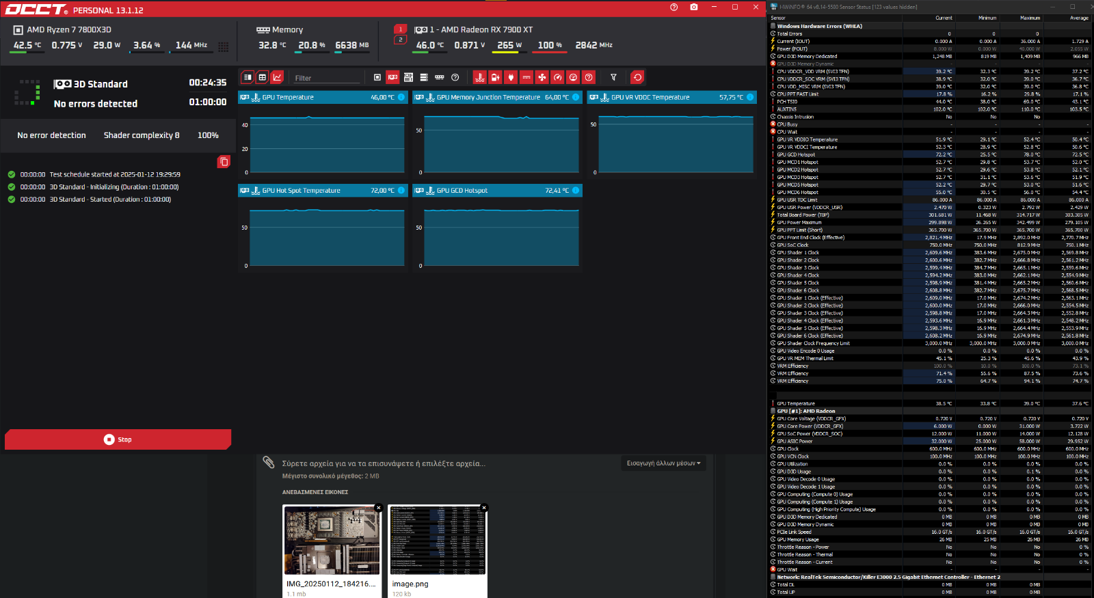The image size is (1094, 598).
Task: Select 'GPU Shader 1 Clock' row in HWiNFO
Action: point(931,252)
